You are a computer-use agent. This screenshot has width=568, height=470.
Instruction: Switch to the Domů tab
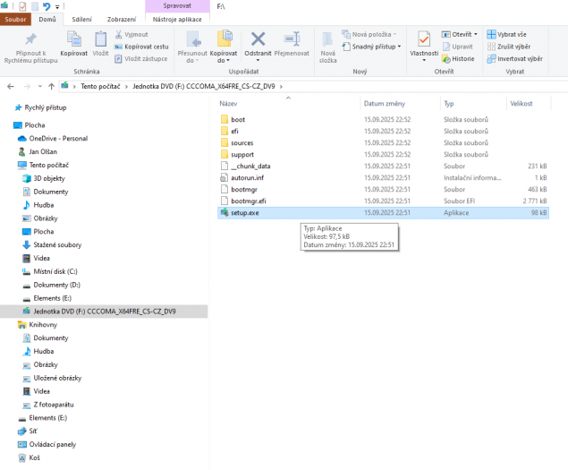click(x=47, y=19)
